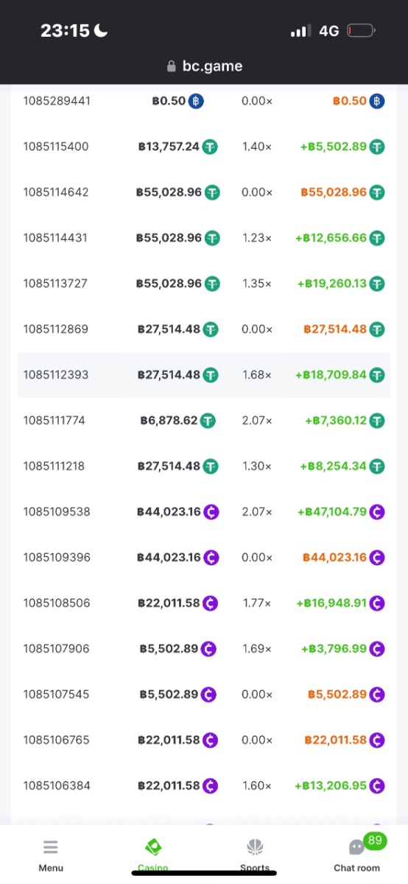
Task: Click the Tether icon next to 13,757.24
Action: point(211,147)
